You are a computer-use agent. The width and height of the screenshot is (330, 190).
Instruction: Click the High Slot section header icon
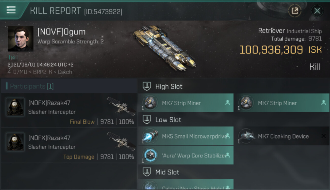pos(147,86)
